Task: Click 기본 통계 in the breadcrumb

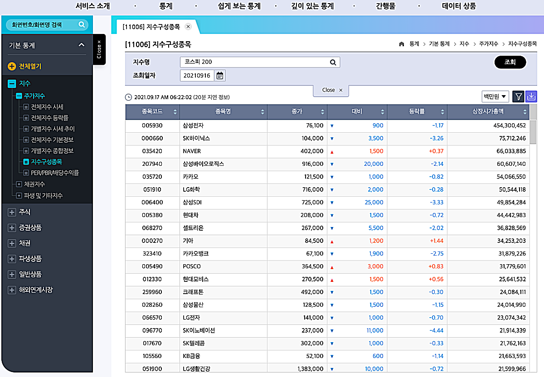Action: tap(439, 44)
